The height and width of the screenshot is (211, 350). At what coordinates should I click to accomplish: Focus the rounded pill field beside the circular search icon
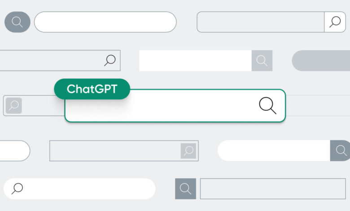(105, 22)
